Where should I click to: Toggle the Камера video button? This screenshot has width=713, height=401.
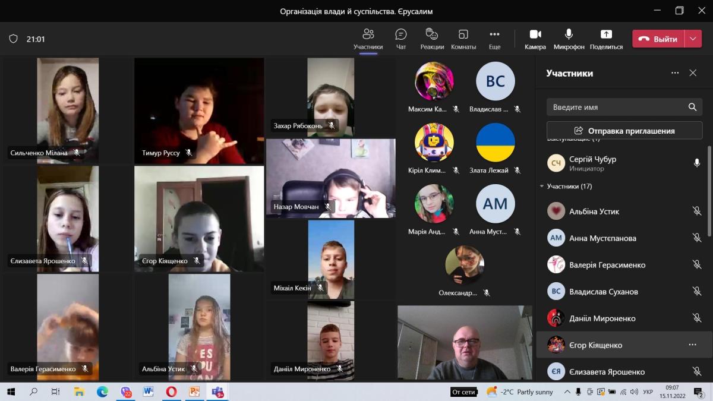point(535,39)
